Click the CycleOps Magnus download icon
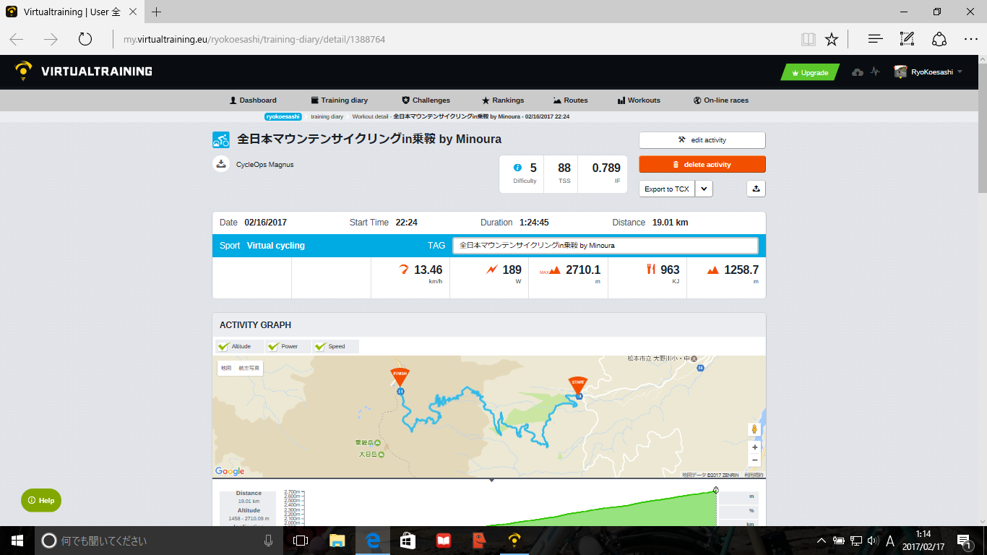The width and height of the screenshot is (987, 555). (x=221, y=163)
